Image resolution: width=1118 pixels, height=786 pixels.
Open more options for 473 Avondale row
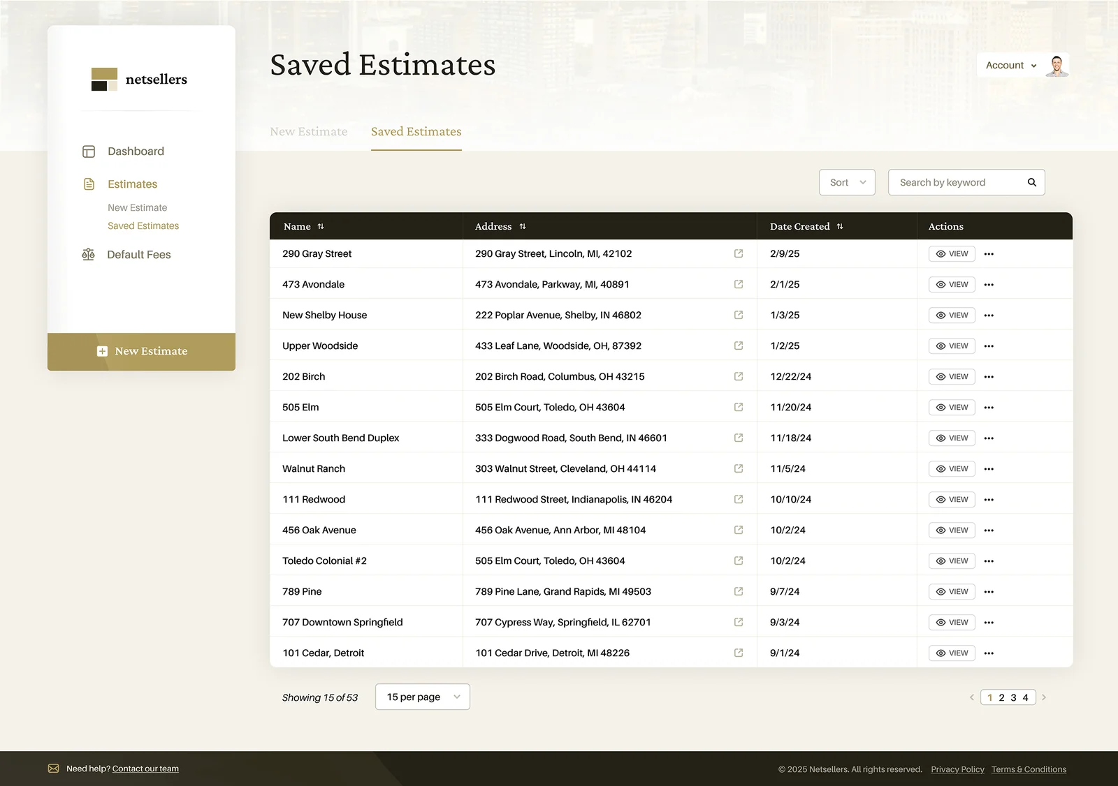(x=989, y=285)
